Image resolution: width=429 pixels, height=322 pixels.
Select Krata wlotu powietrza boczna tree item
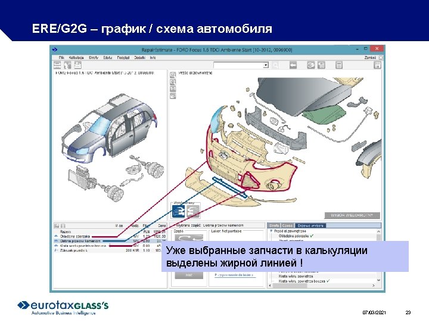pyautogui.click(x=301, y=281)
